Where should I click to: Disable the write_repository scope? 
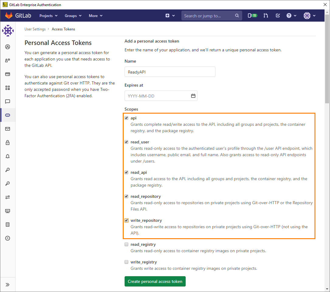[x=126, y=220]
